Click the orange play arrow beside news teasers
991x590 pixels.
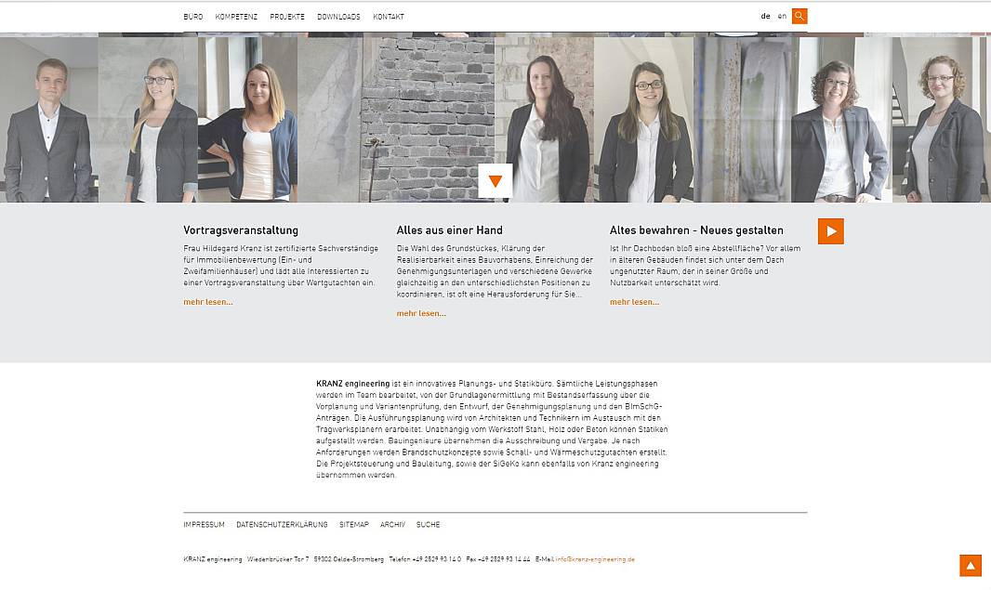[x=831, y=231]
